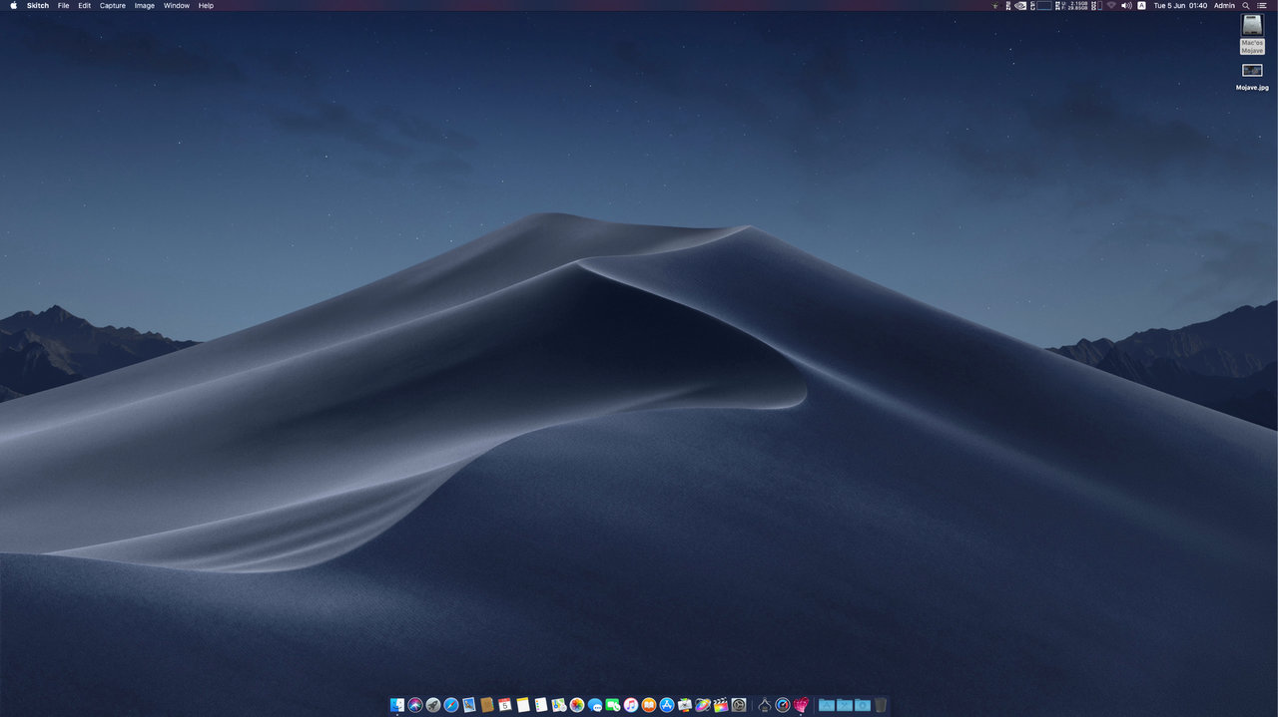Image resolution: width=1278 pixels, height=717 pixels.
Task: Open FaceTime green icon in Dock
Action: [x=613, y=705]
